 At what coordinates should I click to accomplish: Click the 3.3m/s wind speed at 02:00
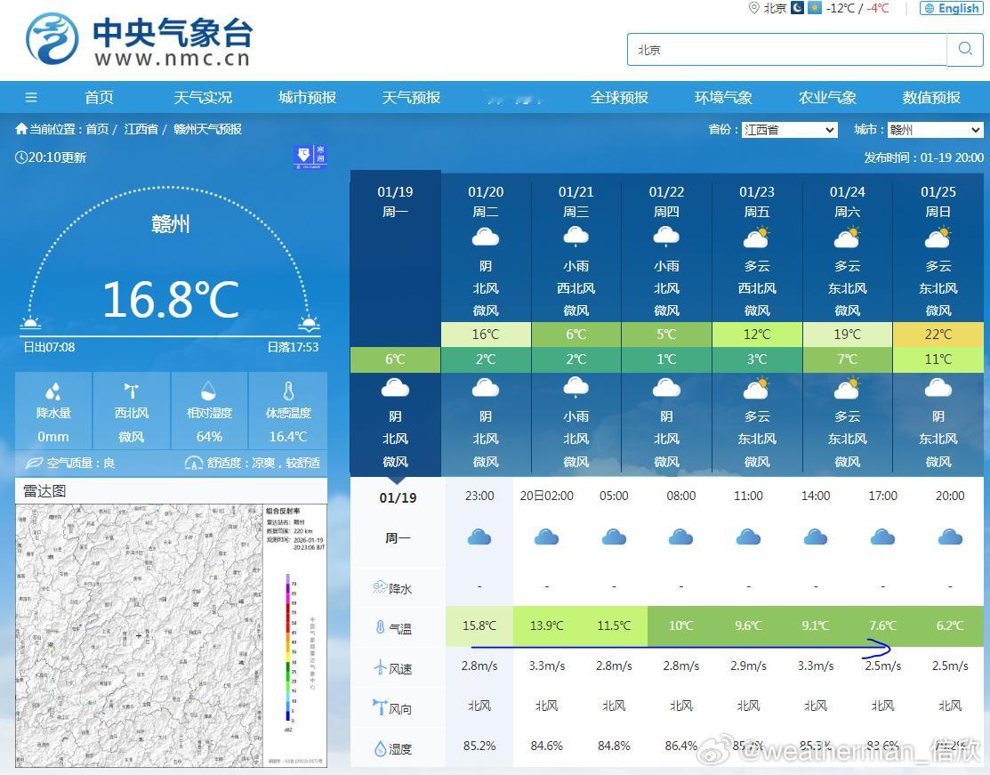click(x=547, y=666)
